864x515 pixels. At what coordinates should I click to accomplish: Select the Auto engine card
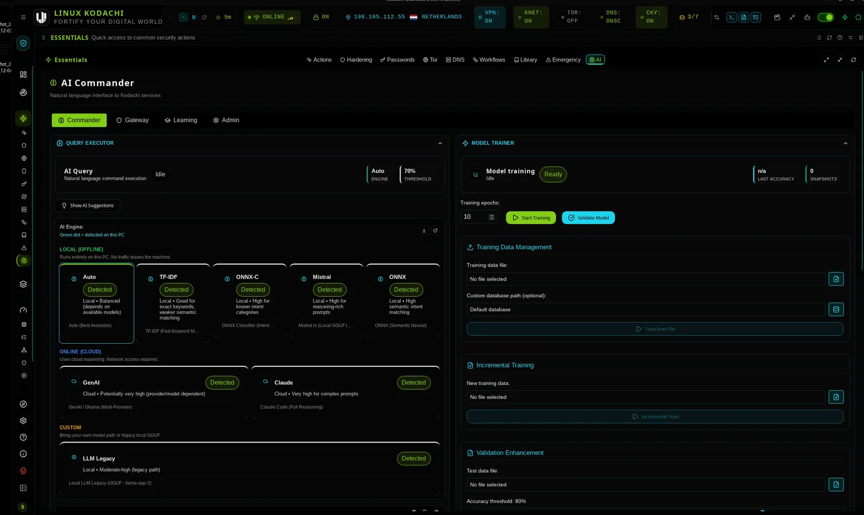click(97, 303)
